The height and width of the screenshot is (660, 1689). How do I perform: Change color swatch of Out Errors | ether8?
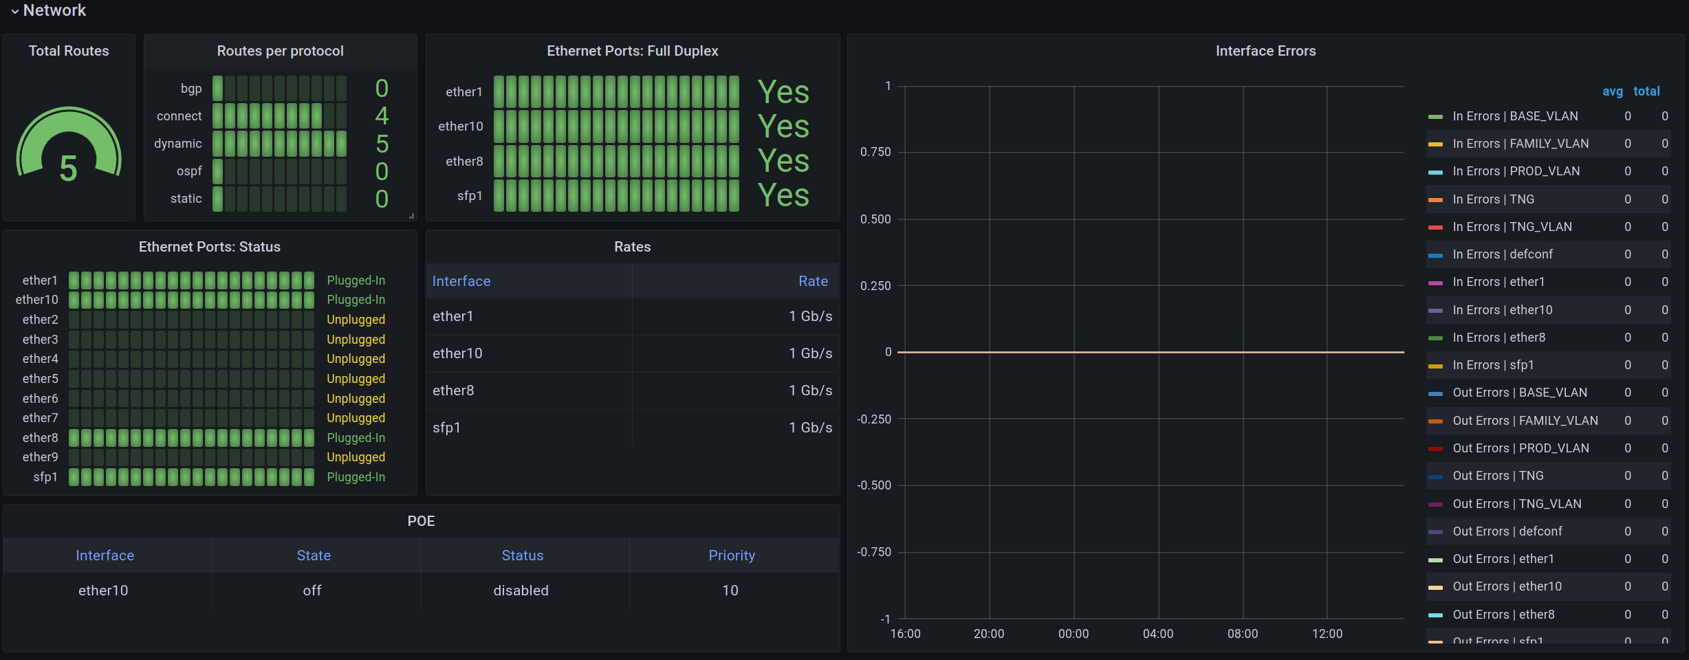click(x=1435, y=615)
